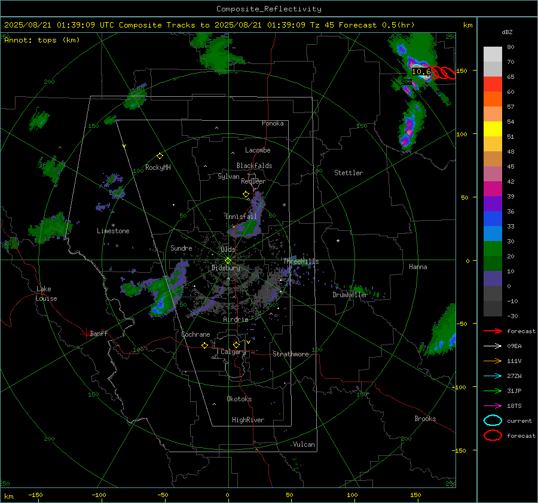Click the magenta 18TS arrow legend icon
The height and width of the screenshot is (503, 538).
pos(493,406)
